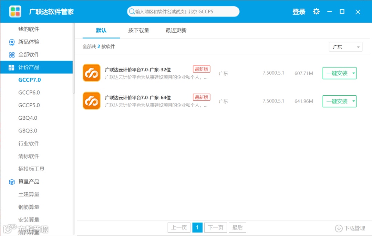
Task: Click the sidebar vertical scrollbar
Action: click(74, 58)
